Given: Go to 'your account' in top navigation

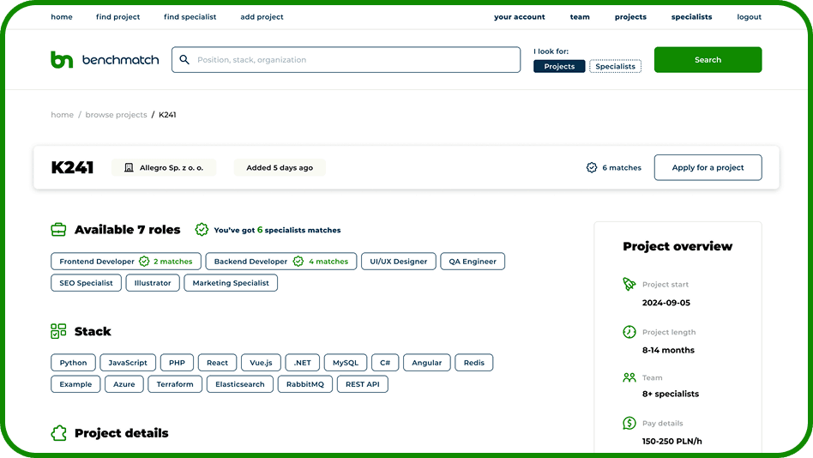Looking at the screenshot, I should [519, 17].
